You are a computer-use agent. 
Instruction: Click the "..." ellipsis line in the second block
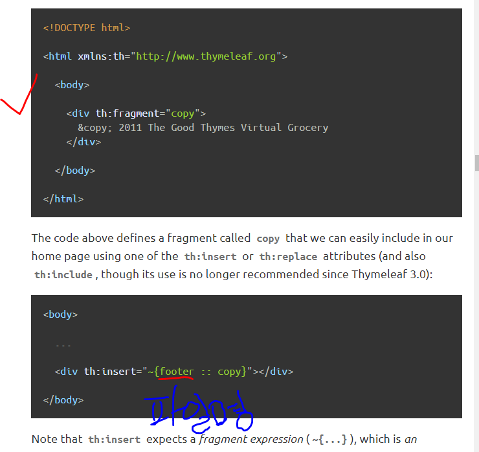coord(63,346)
